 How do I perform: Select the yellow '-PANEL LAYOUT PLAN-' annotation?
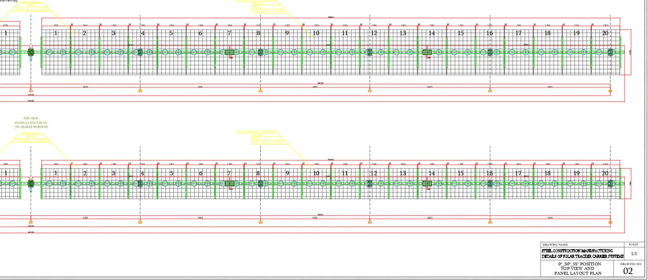click(31, 123)
